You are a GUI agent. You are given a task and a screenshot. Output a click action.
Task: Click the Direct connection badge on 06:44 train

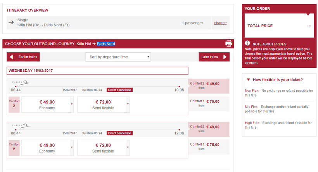pos(119,90)
